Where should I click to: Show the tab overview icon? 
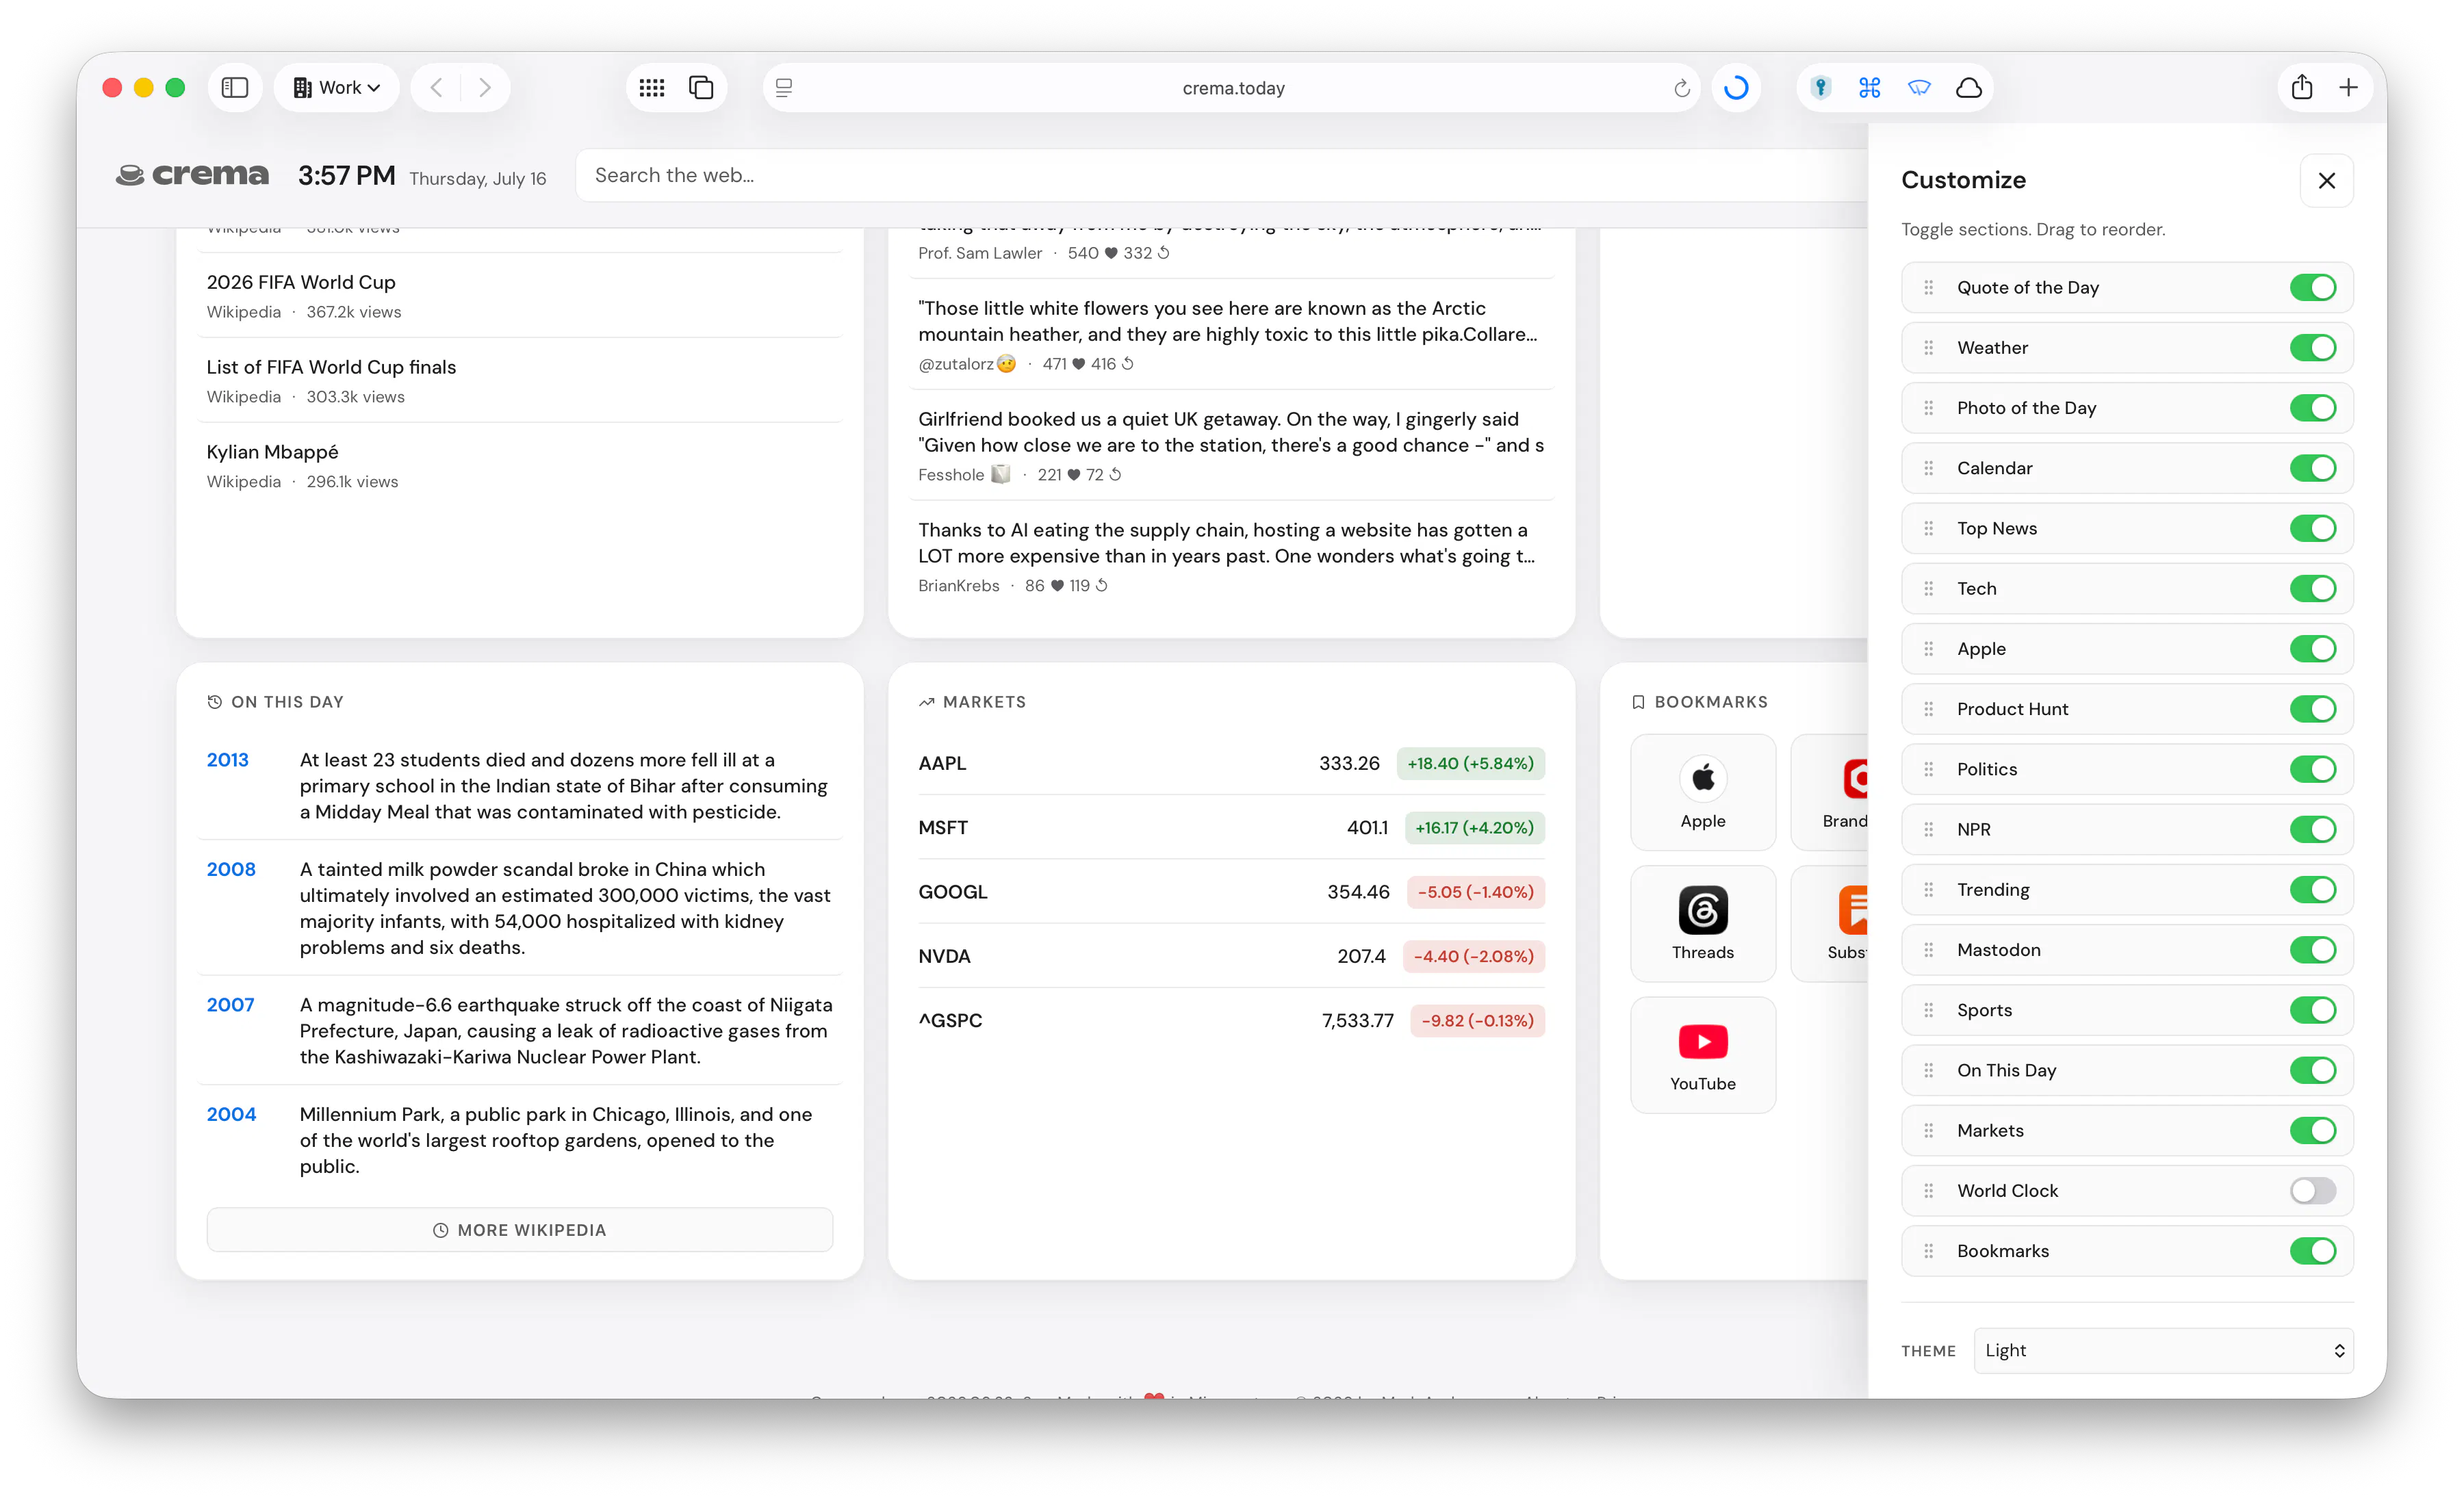(701, 88)
